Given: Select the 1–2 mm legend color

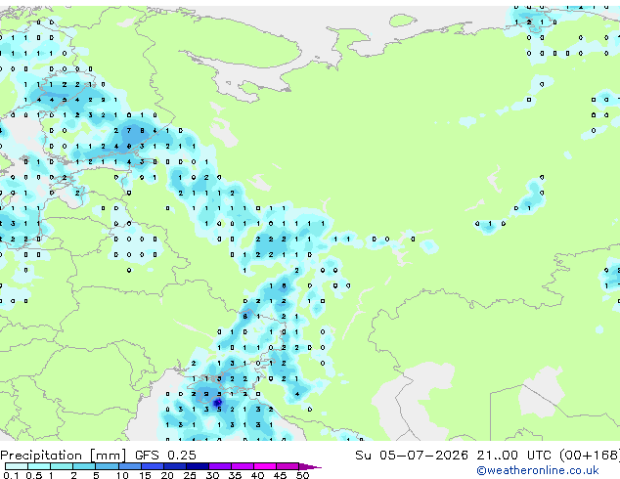Looking at the screenshot, I should [x=62, y=466].
